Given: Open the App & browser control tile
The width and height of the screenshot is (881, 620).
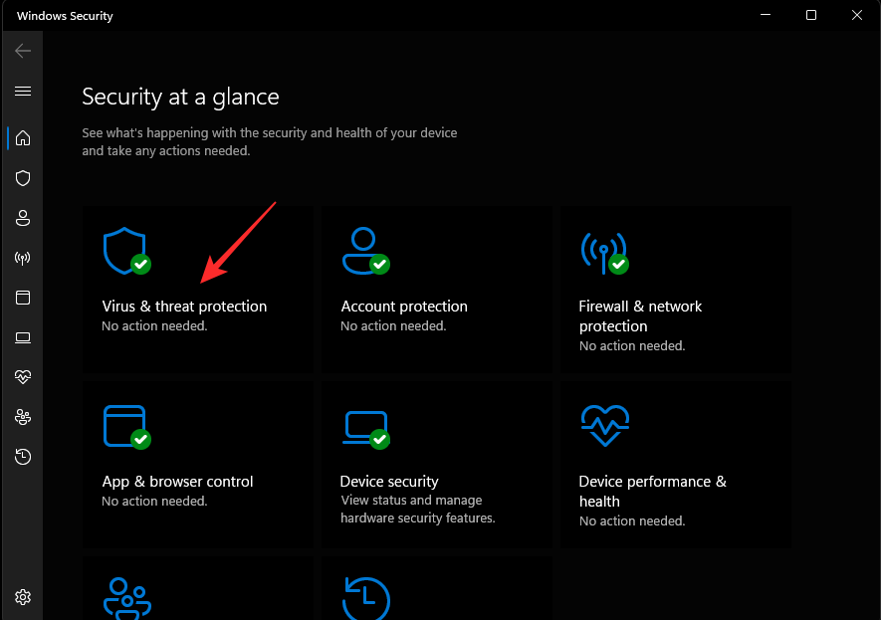Looking at the screenshot, I should click(x=197, y=463).
